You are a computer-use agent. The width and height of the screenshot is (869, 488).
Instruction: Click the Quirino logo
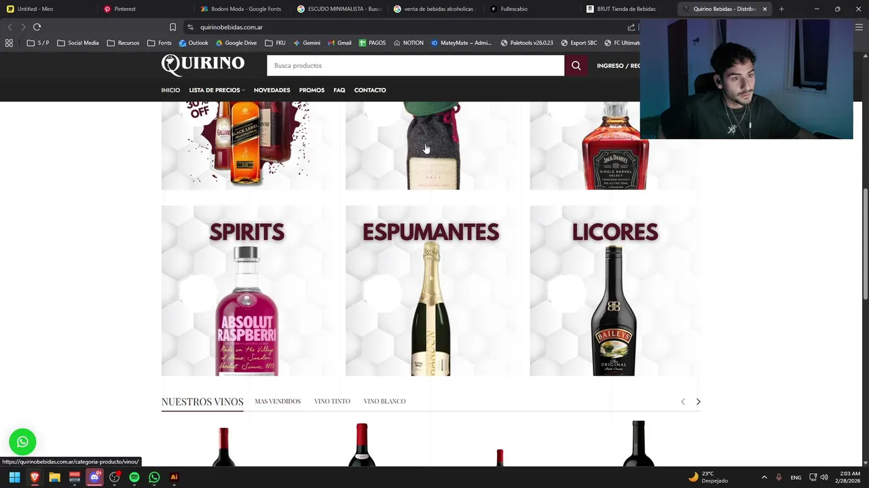click(203, 64)
